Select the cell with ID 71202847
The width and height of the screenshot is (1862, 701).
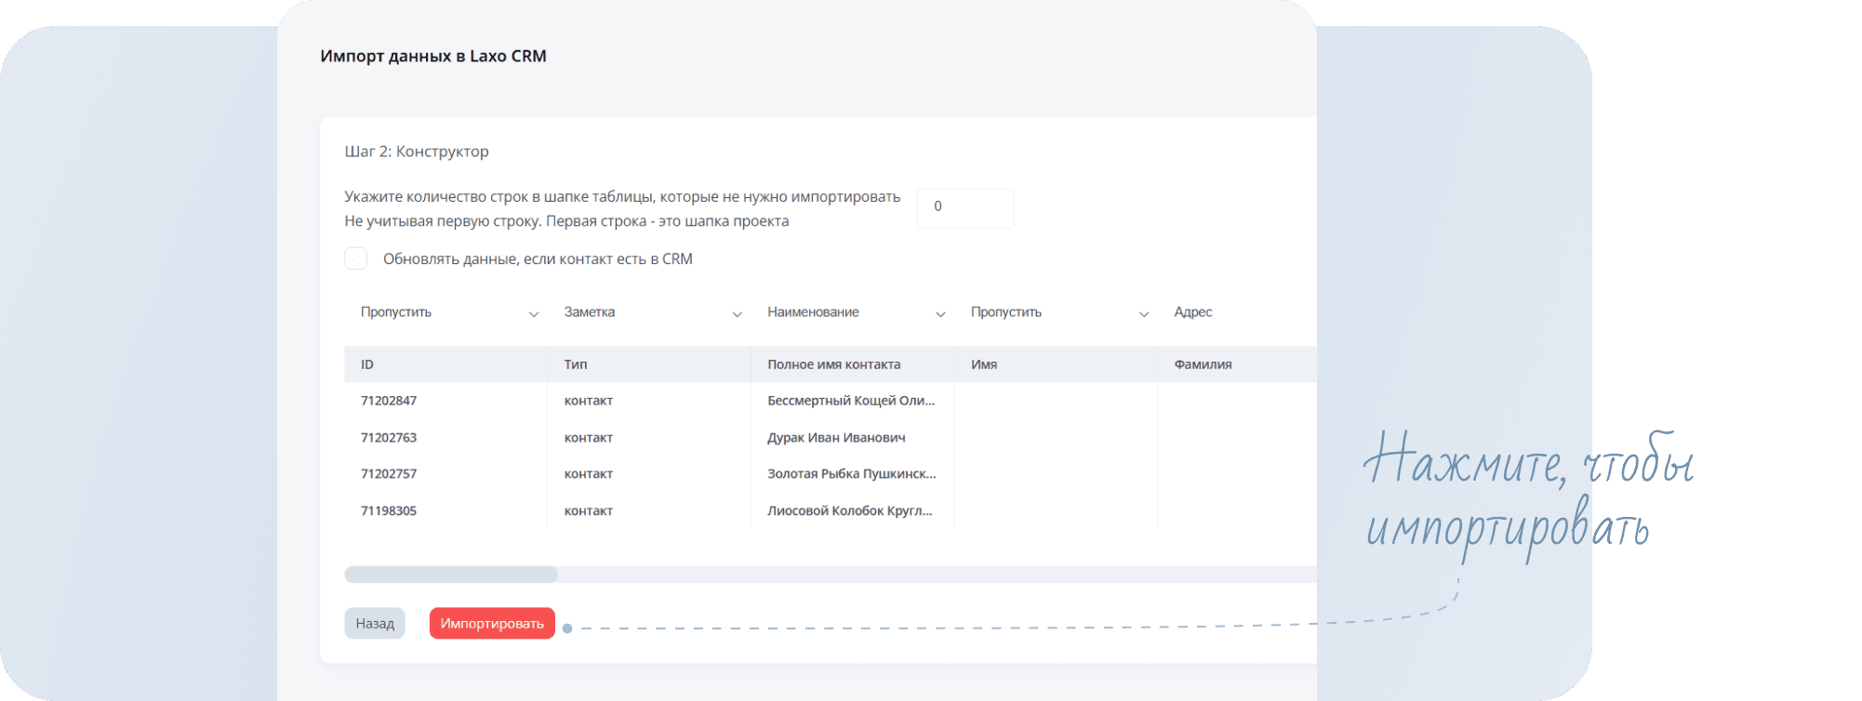tap(389, 401)
